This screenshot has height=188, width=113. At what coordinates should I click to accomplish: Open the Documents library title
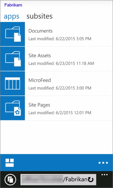40,31
